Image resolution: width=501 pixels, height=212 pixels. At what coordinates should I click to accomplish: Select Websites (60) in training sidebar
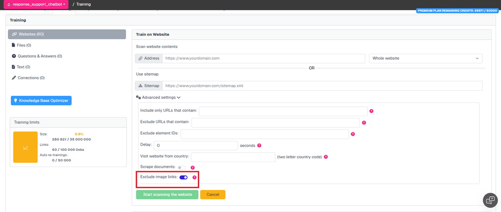click(x=67, y=34)
